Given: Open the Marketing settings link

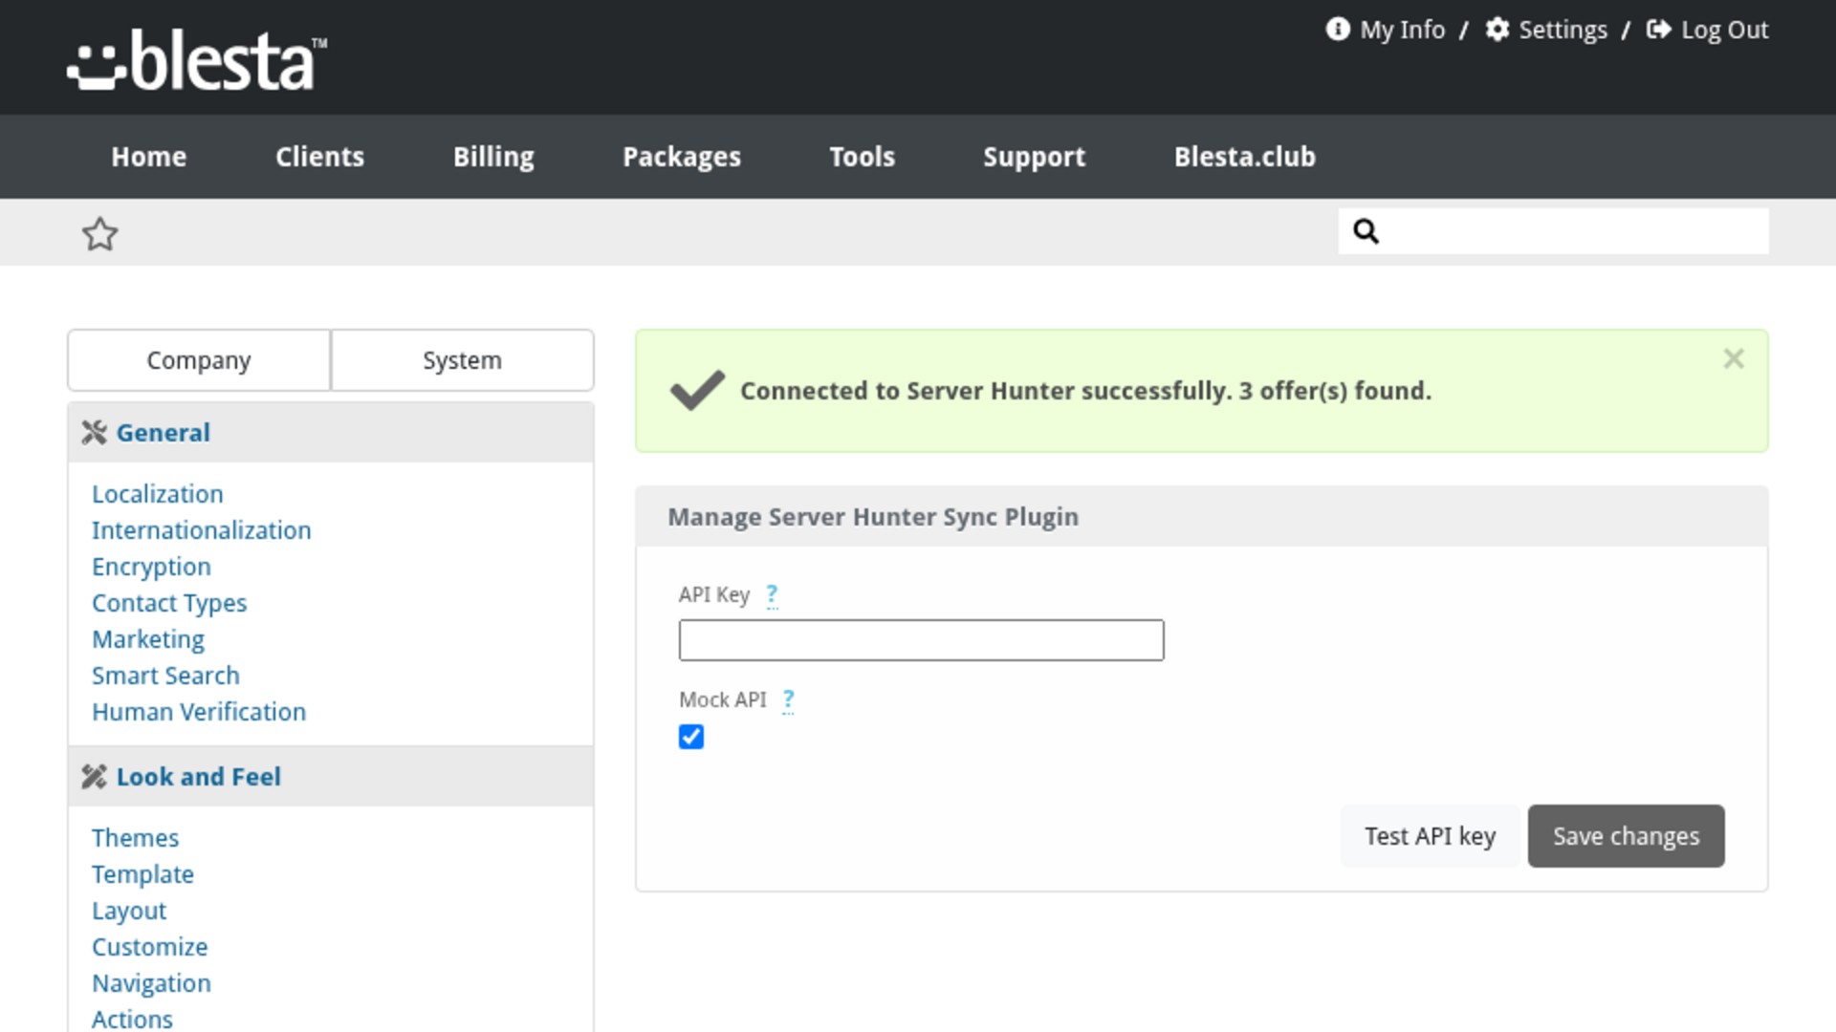Looking at the screenshot, I should click(x=148, y=639).
